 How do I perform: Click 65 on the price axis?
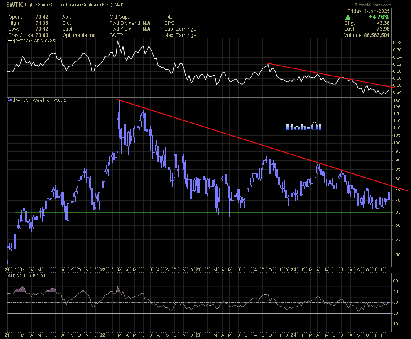click(x=398, y=212)
